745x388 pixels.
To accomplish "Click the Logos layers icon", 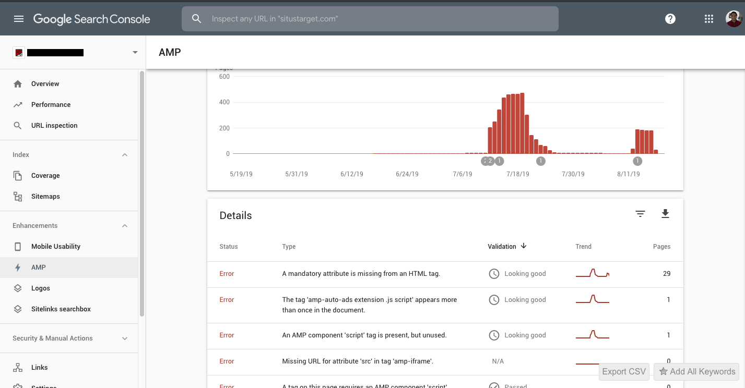I will pos(18,288).
